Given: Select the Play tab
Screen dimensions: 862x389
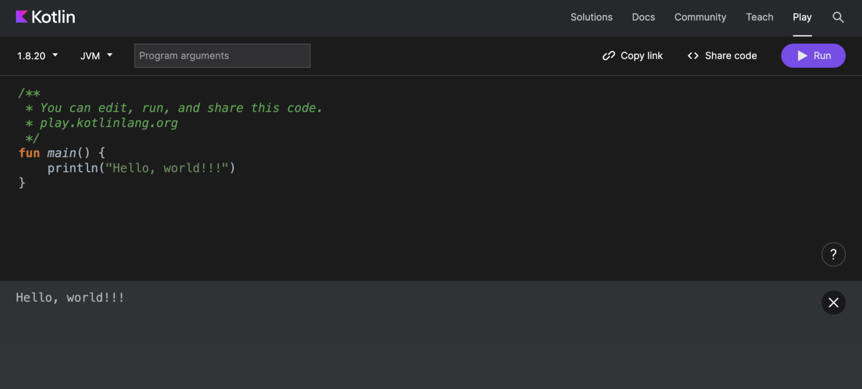Looking at the screenshot, I should click(802, 17).
